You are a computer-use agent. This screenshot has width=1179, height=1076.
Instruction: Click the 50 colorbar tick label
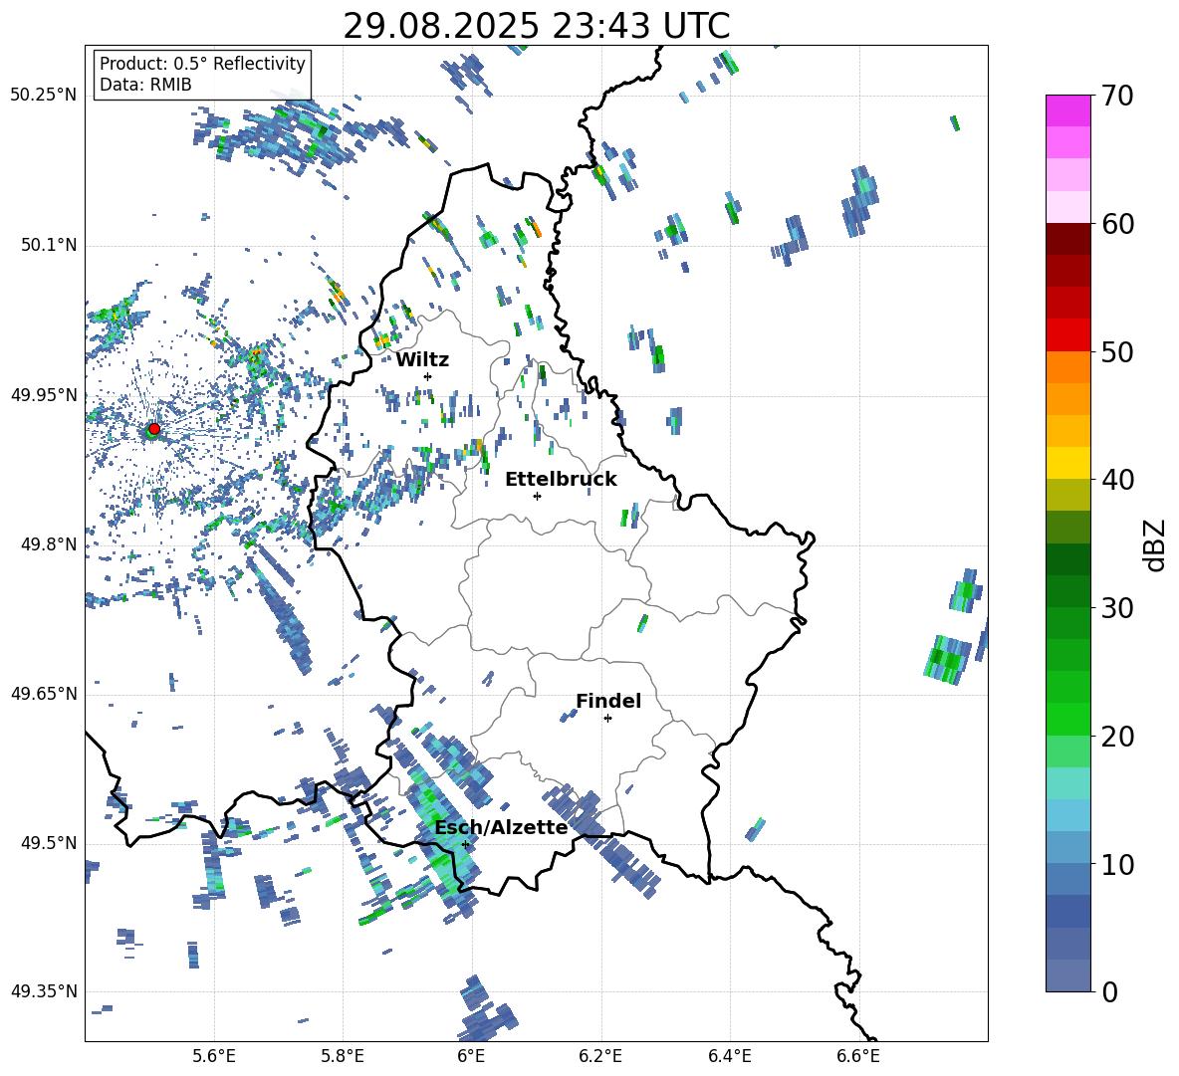click(1117, 352)
